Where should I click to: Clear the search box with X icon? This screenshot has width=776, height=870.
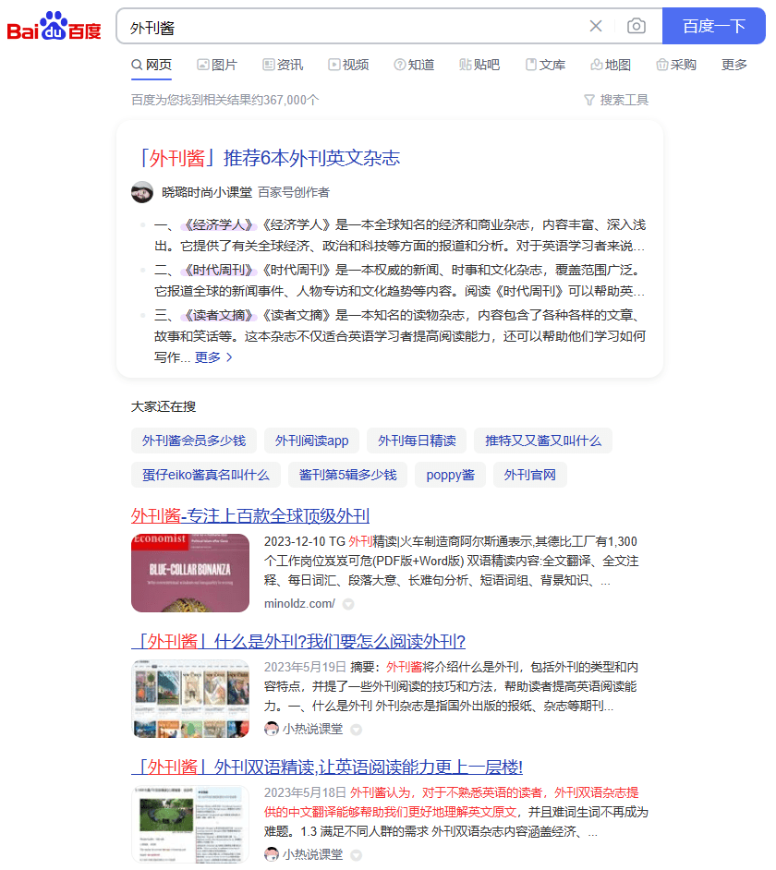(596, 26)
